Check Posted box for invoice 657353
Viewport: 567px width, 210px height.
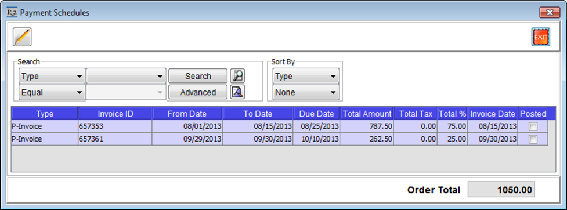pos(533,126)
